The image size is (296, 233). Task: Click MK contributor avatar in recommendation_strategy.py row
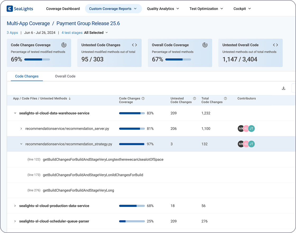point(240,144)
